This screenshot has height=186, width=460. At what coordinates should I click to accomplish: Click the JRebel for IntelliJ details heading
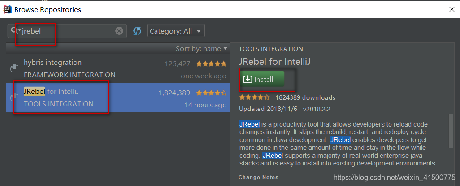click(x=275, y=62)
